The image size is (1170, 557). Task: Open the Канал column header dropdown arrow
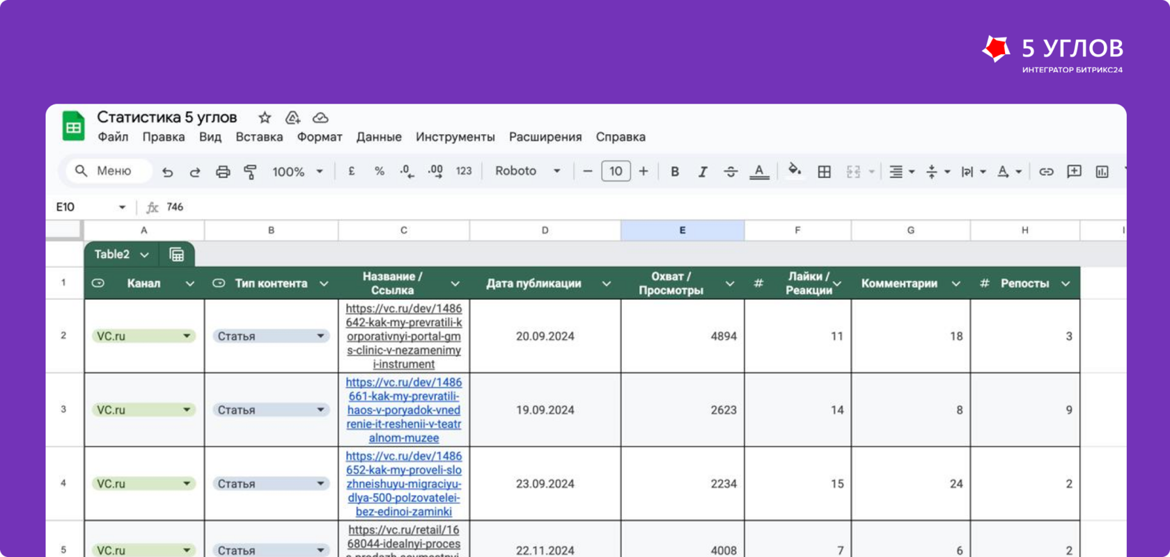coord(189,284)
